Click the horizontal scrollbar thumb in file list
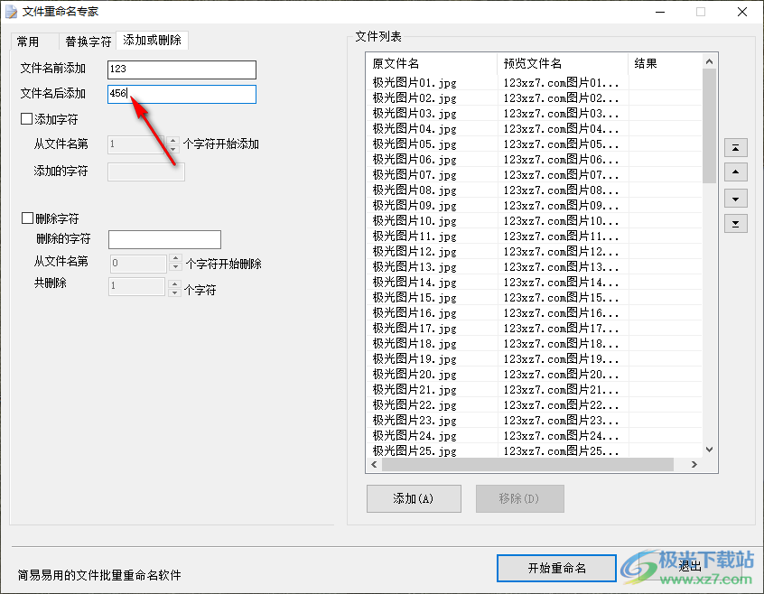Viewport: 764px width, 594px height. click(x=527, y=465)
